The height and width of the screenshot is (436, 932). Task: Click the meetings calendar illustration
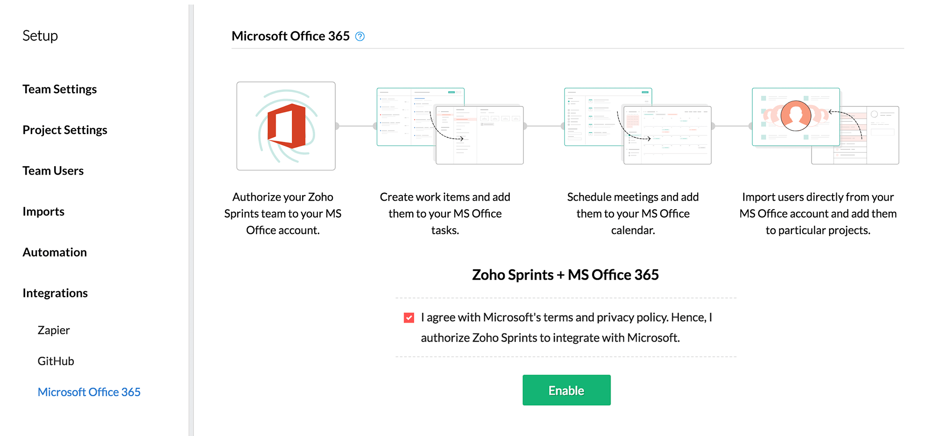[637, 126]
